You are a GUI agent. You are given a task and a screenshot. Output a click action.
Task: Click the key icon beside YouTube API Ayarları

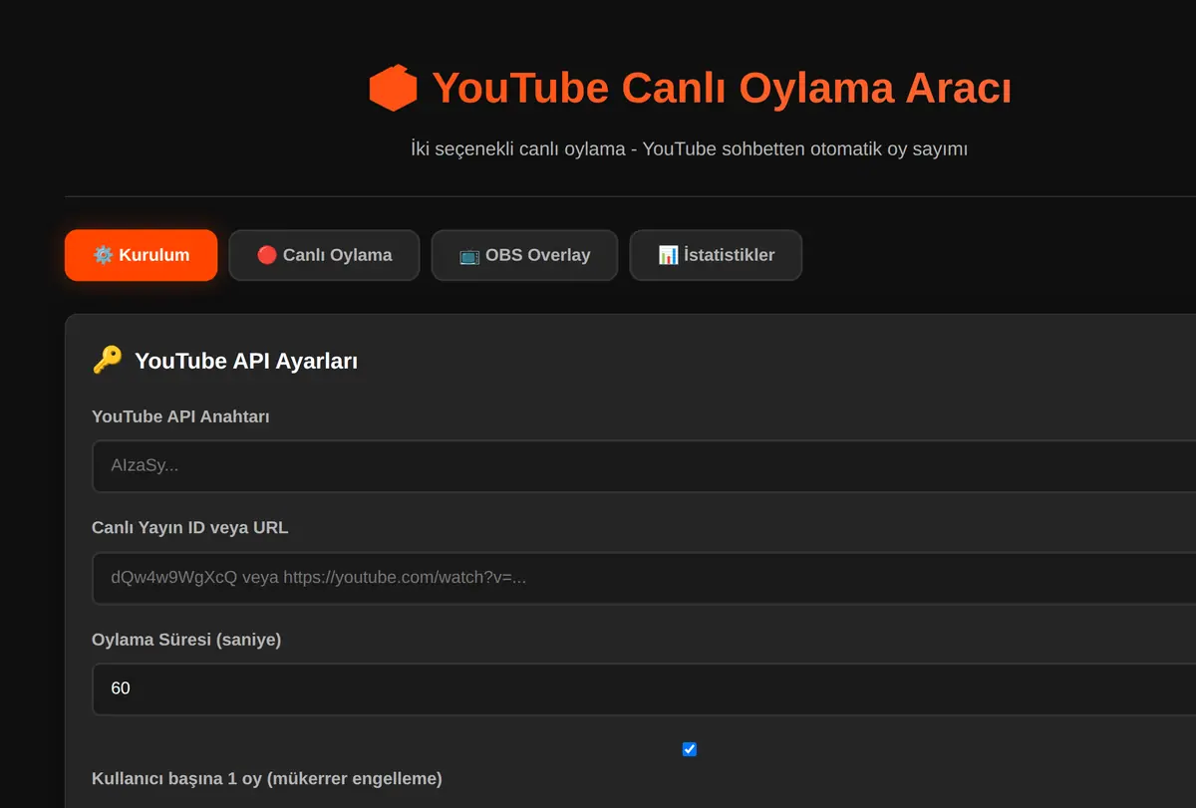(107, 360)
